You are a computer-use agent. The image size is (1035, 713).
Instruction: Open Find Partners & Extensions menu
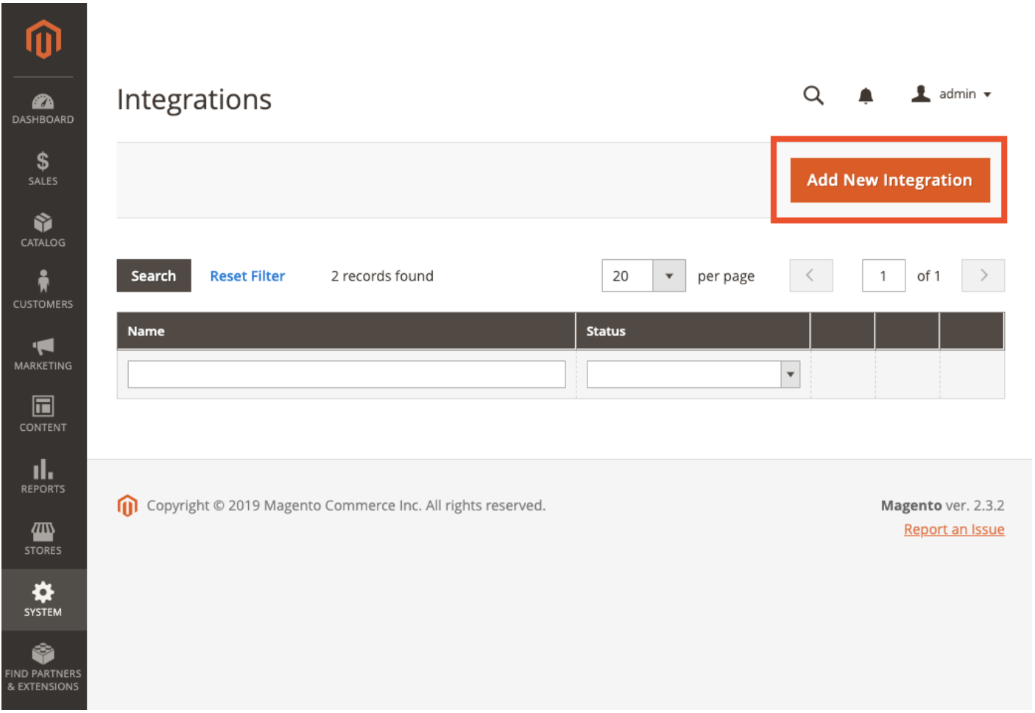tap(43, 667)
